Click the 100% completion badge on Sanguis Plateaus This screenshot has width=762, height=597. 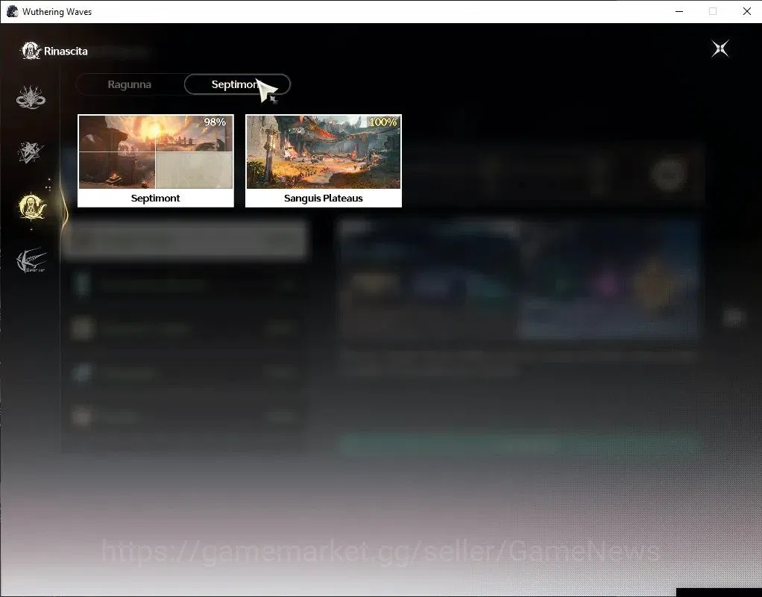click(383, 122)
